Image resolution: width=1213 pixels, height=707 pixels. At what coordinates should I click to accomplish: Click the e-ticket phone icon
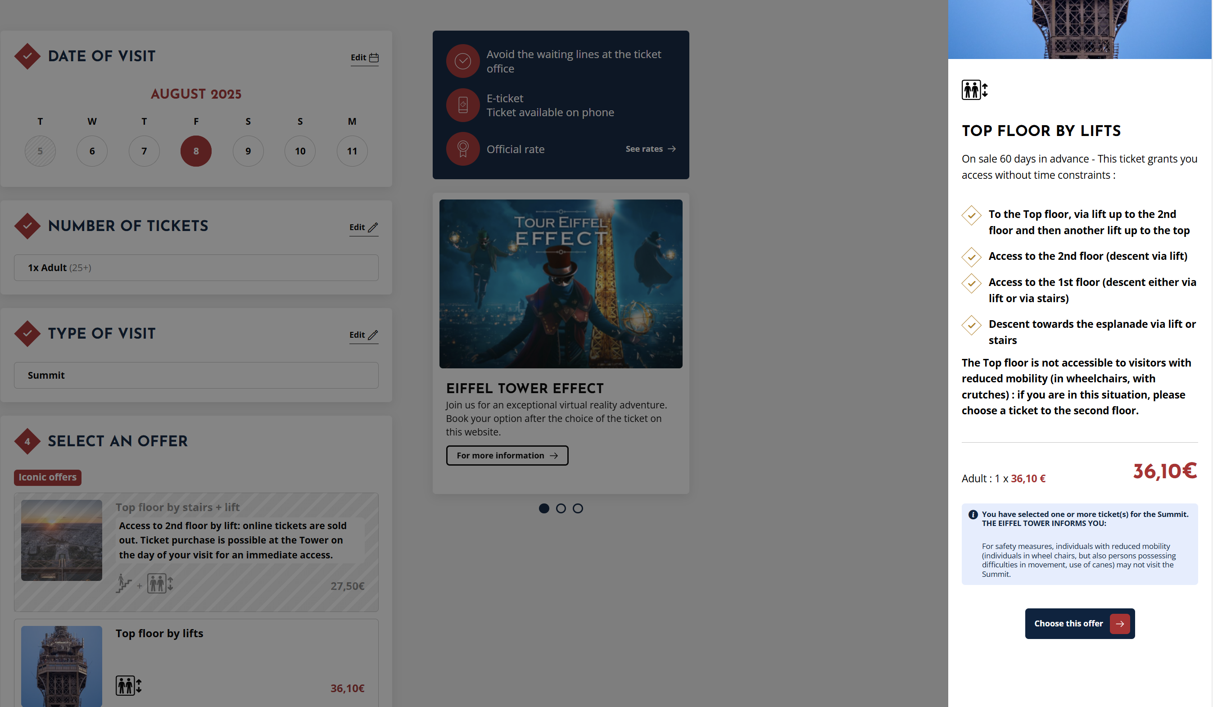462,105
